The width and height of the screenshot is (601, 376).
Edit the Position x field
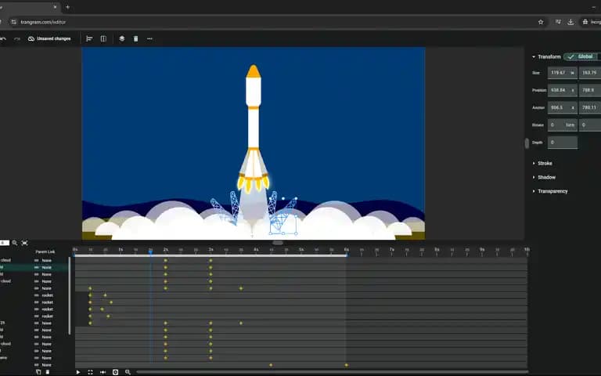tap(563, 90)
